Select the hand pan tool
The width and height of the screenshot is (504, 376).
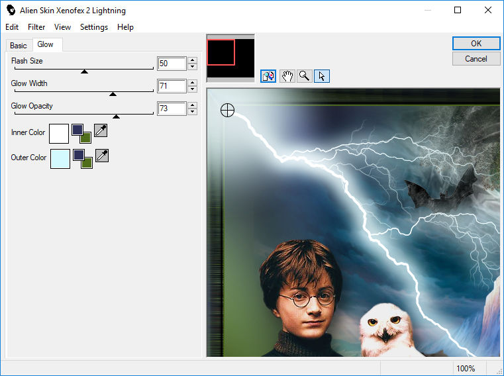coord(287,76)
